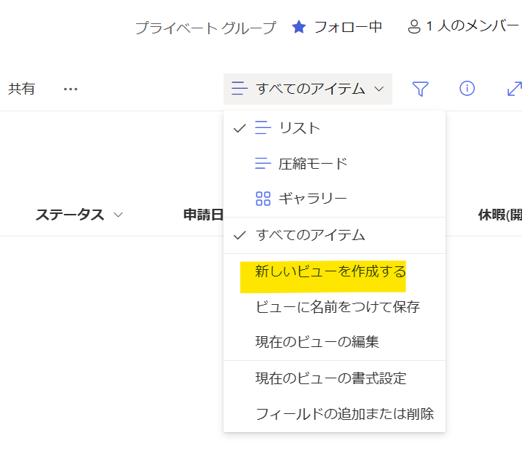Open the more options ellipsis in toolbar
The height and width of the screenshot is (454, 522).
coord(71,89)
